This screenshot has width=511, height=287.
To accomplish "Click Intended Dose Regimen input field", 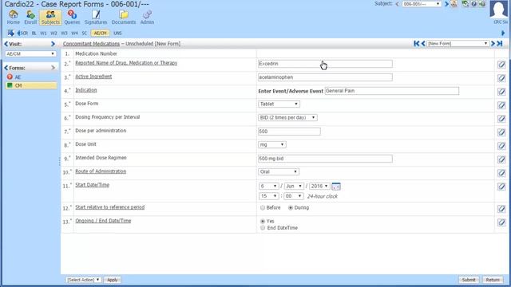I will tap(325, 159).
